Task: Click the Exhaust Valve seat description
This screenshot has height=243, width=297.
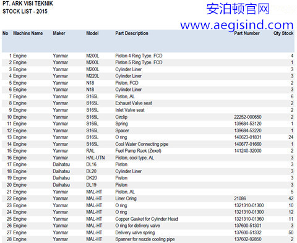Action: tap(134, 103)
